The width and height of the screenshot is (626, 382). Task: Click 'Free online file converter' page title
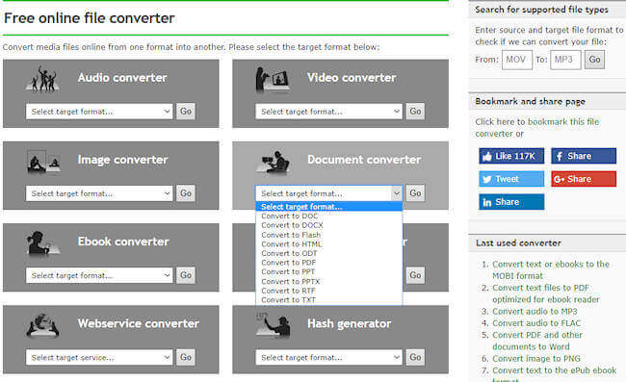[90, 18]
